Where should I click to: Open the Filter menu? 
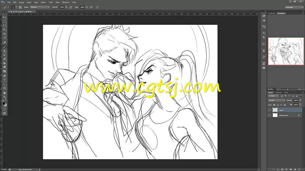point(51,2)
